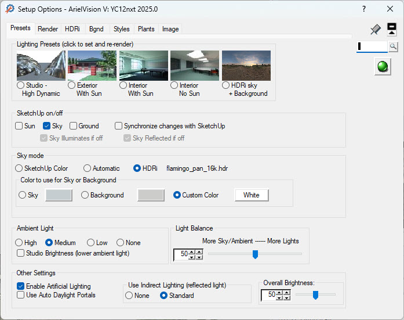
Task: Set Ambient Light to High
Action: pyautogui.click(x=19, y=243)
